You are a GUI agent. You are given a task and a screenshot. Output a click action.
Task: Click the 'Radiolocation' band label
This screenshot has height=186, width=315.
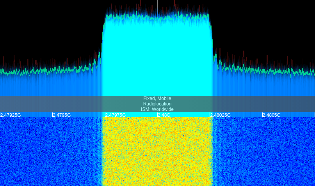point(157,104)
